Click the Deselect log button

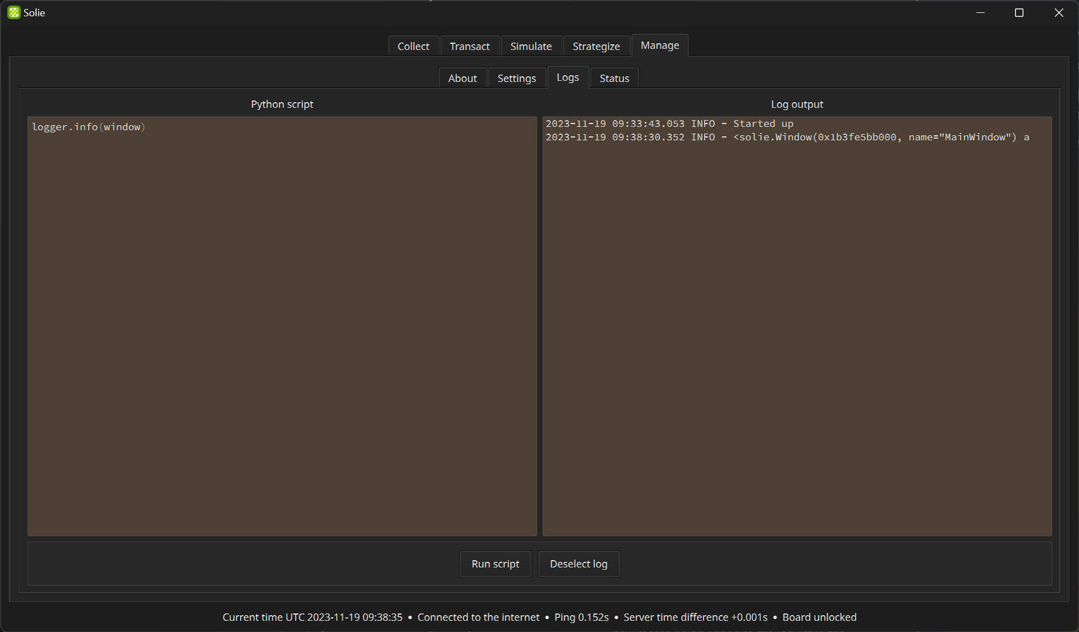[578, 564]
